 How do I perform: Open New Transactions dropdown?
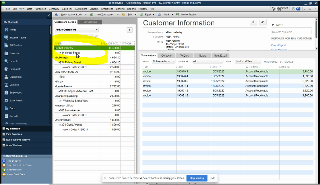(118, 15)
